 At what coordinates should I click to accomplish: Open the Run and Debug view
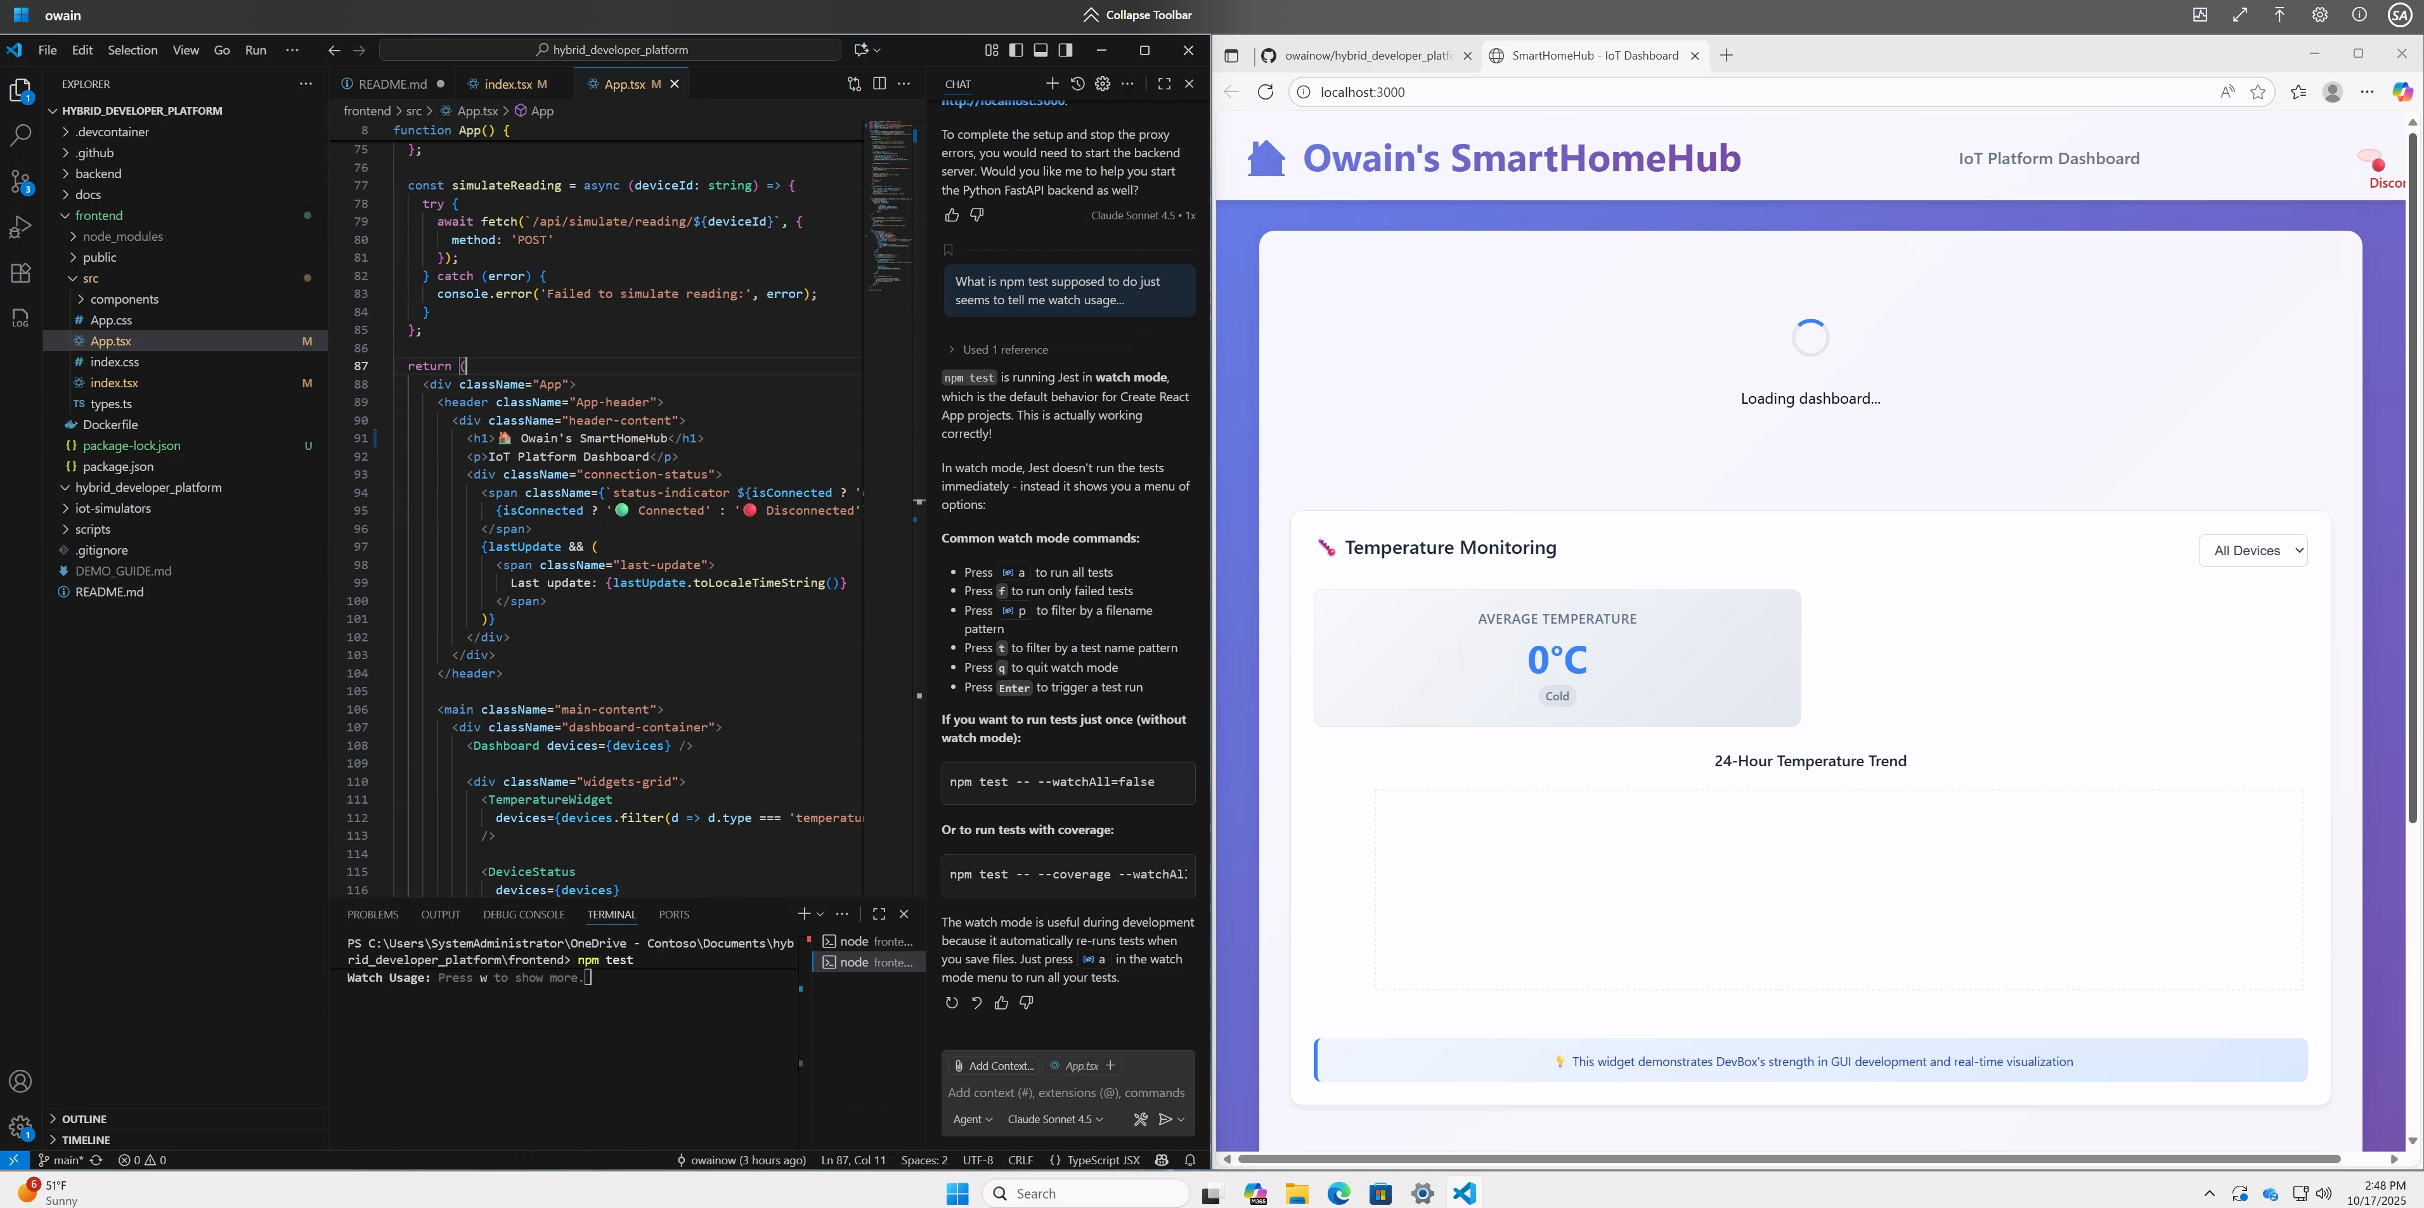(x=21, y=227)
